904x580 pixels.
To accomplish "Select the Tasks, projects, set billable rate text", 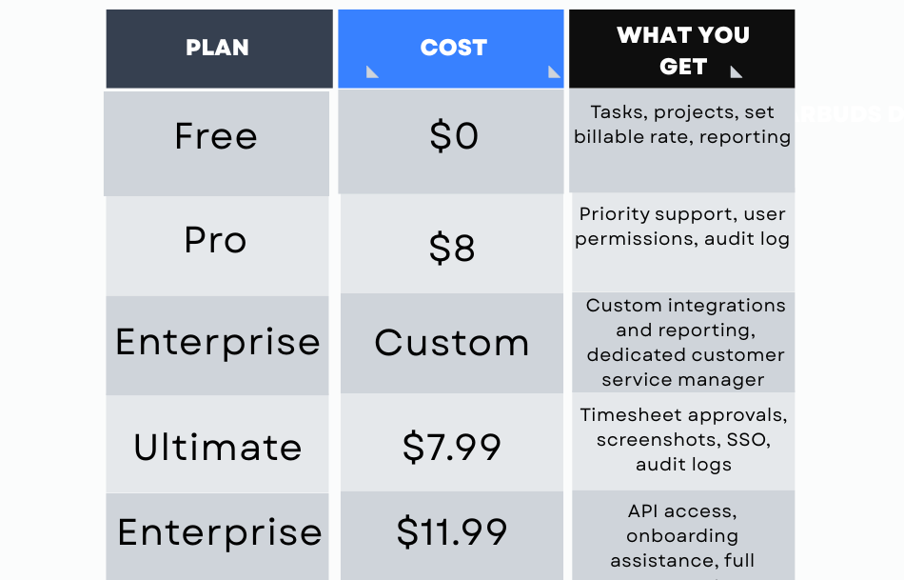I will click(x=682, y=124).
